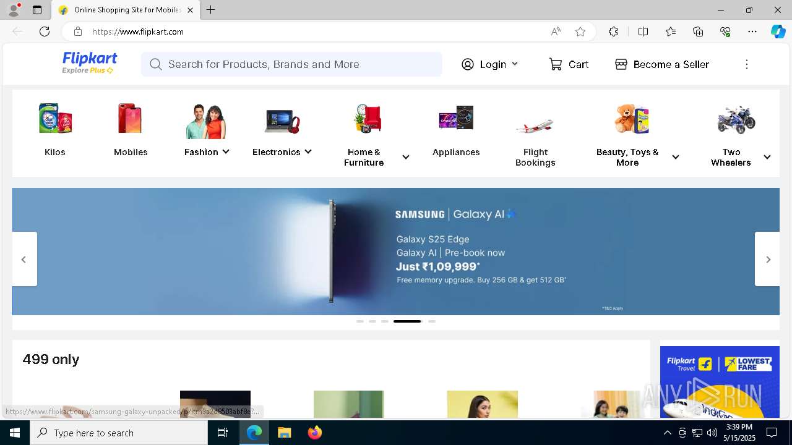Open the Kilos grocery category icon
Image resolution: width=792 pixels, height=445 pixels.
click(55, 118)
